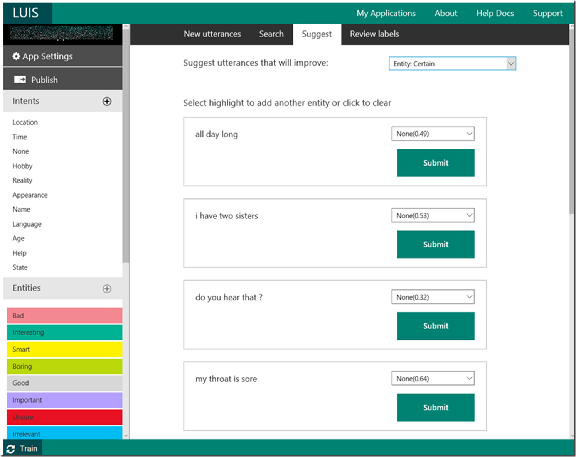Open My Applications page
The height and width of the screenshot is (457, 576).
click(x=386, y=13)
